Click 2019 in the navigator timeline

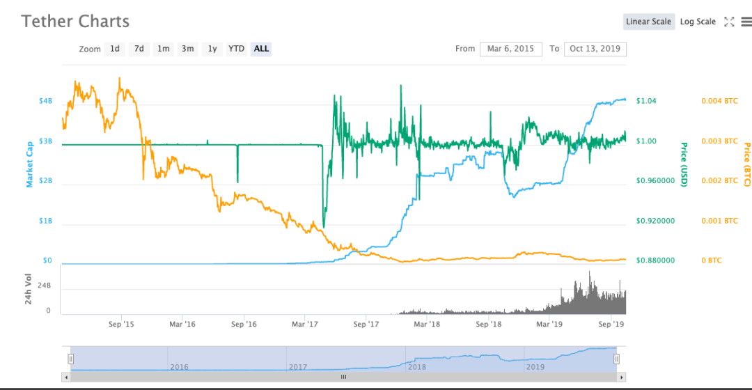[x=535, y=367]
